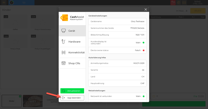
Task: Click the Autorisierung Infos heading
Action: click(97, 58)
